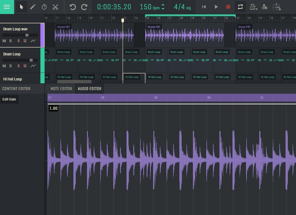The height and width of the screenshot is (215, 296).
Task: Select the Pencil draw tool
Action: pyautogui.click(x=33, y=7)
